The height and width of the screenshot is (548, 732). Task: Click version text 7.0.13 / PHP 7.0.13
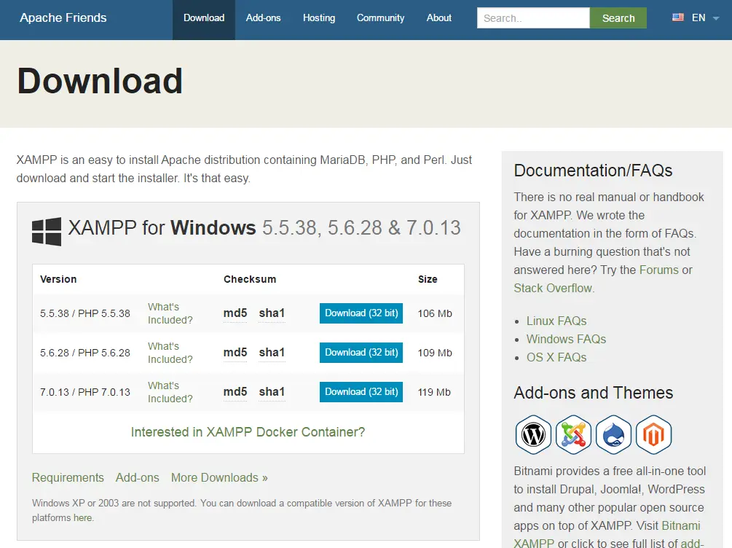85,392
